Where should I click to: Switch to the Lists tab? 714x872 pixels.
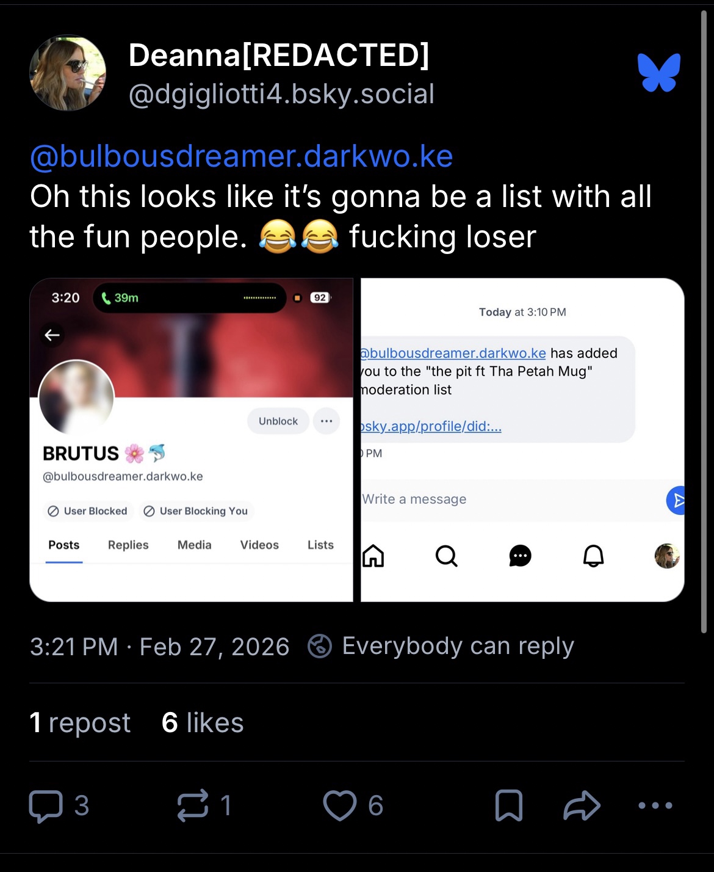click(320, 545)
